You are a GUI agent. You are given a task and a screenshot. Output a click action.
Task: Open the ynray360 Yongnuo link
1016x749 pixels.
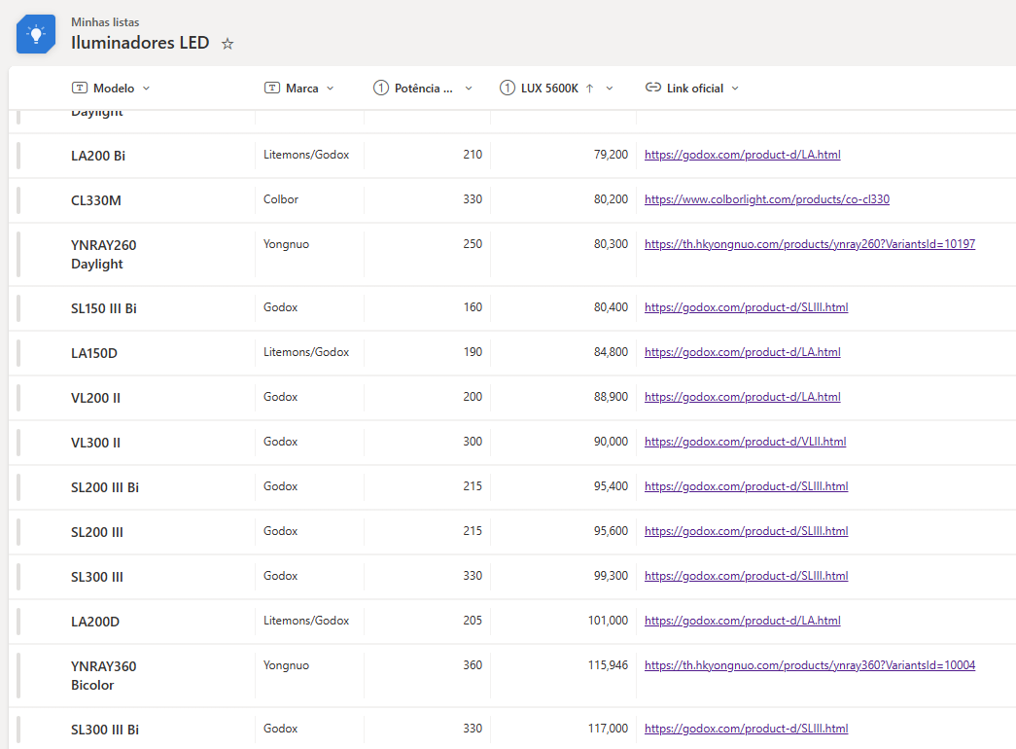click(810, 664)
